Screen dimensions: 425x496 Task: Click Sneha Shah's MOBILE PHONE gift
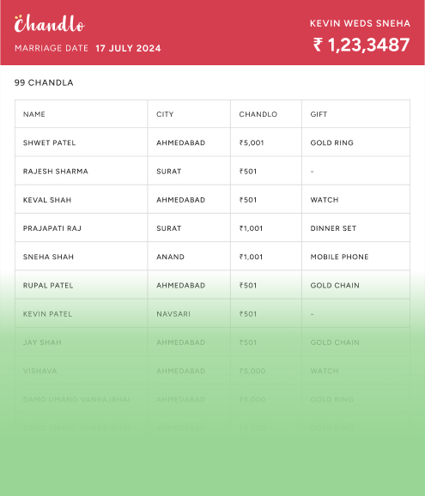(x=339, y=257)
